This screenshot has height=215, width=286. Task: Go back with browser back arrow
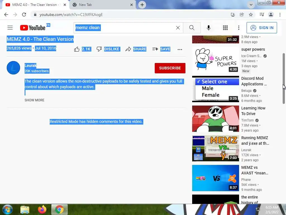coord(6,15)
